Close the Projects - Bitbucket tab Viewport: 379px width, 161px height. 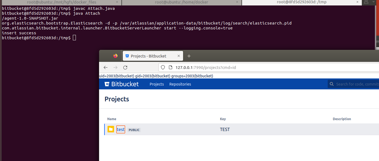[179, 56]
